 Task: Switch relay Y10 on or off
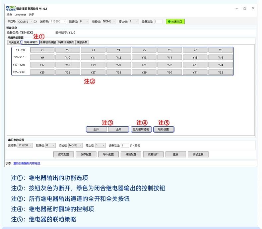(x=68, y=57)
